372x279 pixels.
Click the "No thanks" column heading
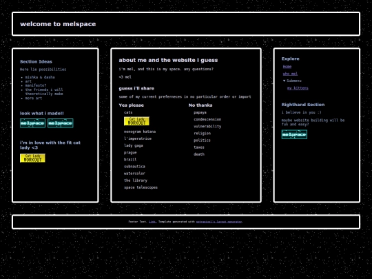pos(200,105)
